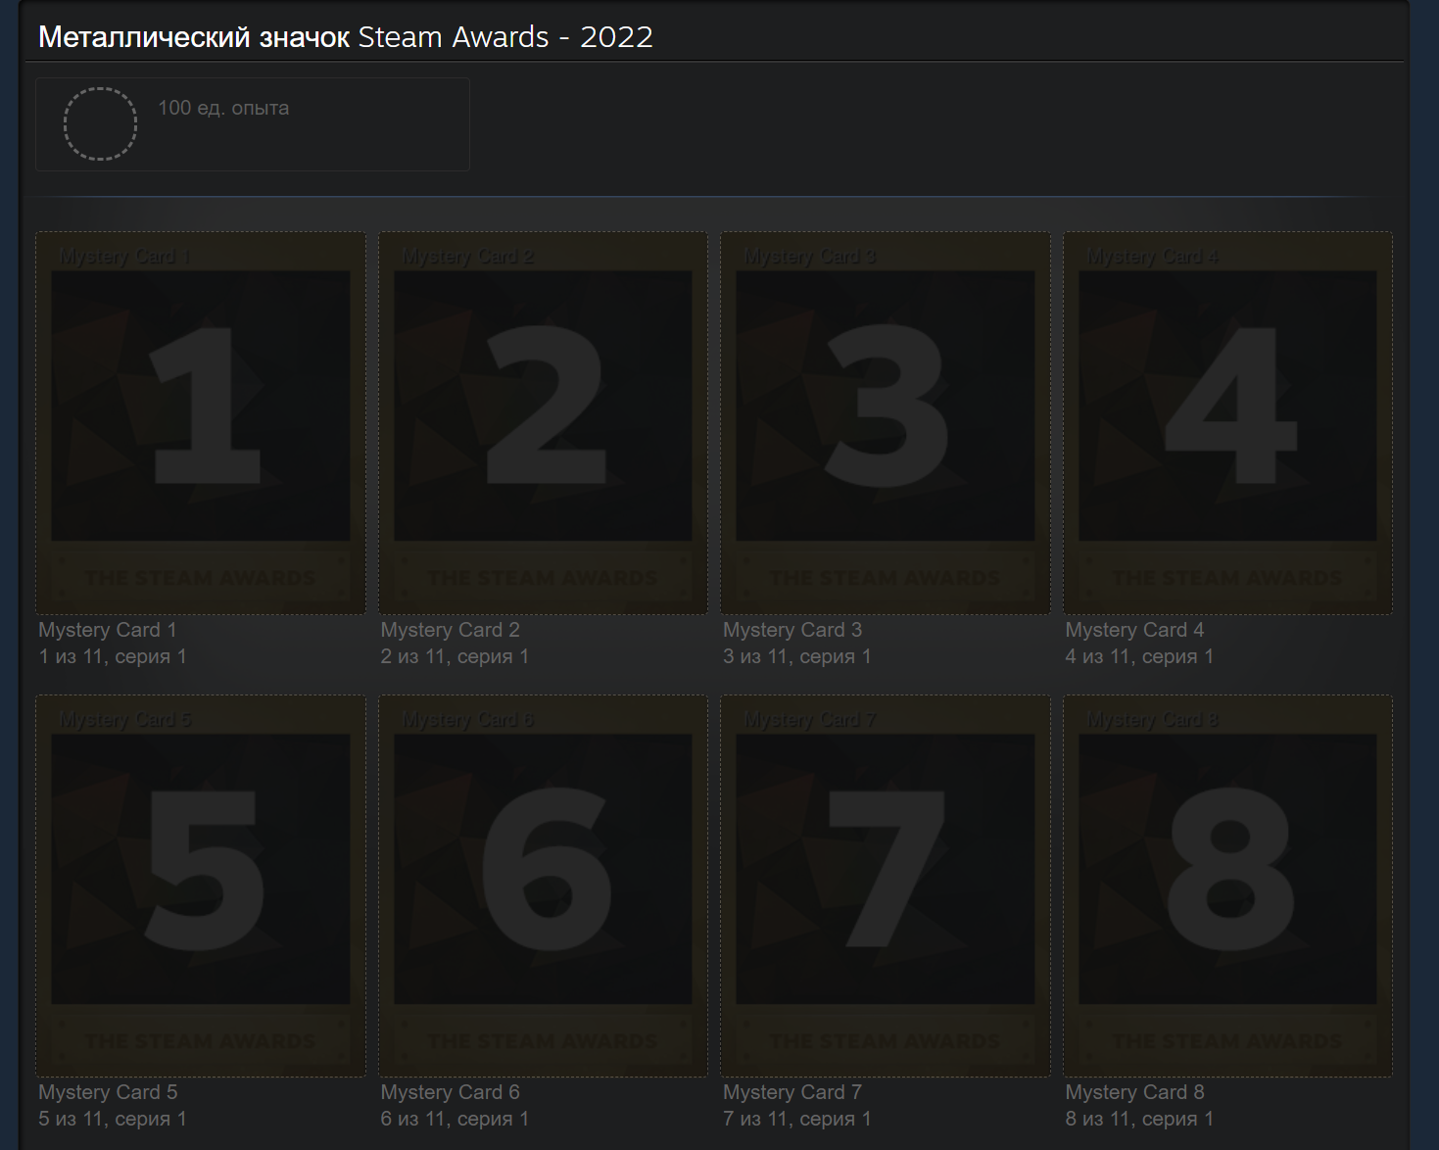
Task: Select the "4 из 11, серия 1" text
Action: [1139, 656]
